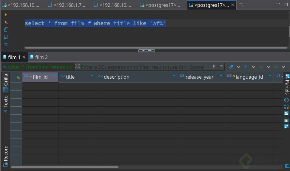Click the Execute script icon
This screenshot has width=290, height=171.
click(x=6, y=29)
